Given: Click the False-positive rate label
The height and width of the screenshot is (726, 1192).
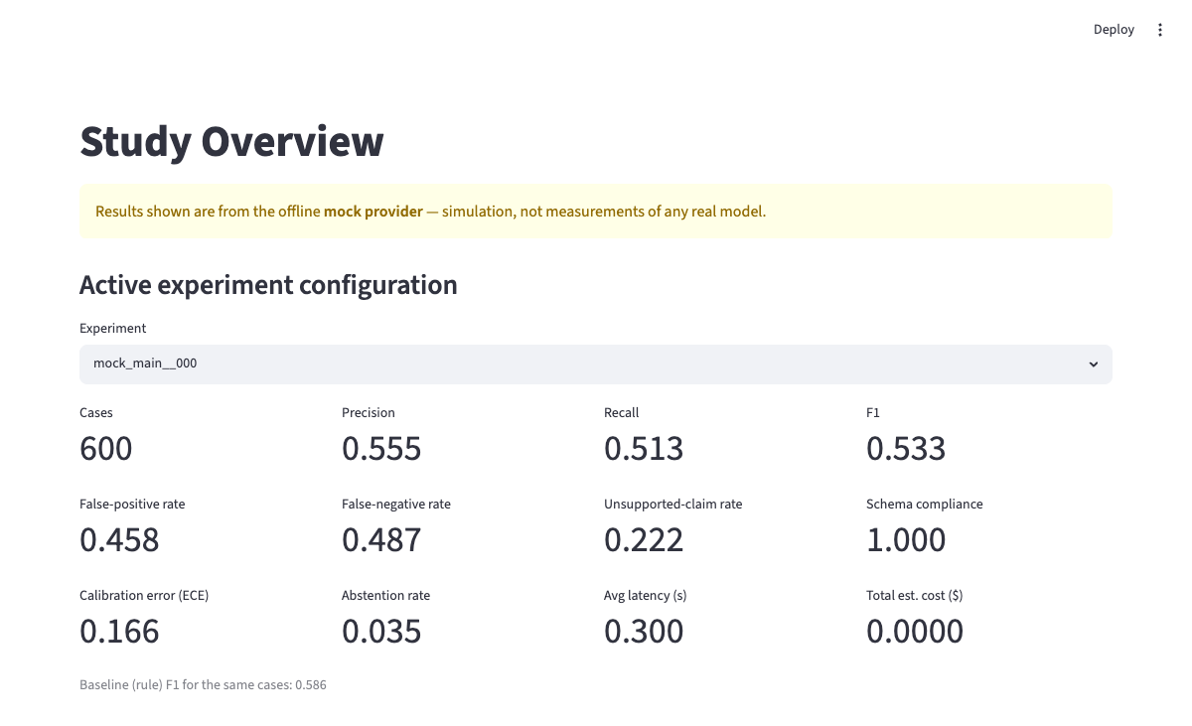Looking at the screenshot, I should coord(132,504).
